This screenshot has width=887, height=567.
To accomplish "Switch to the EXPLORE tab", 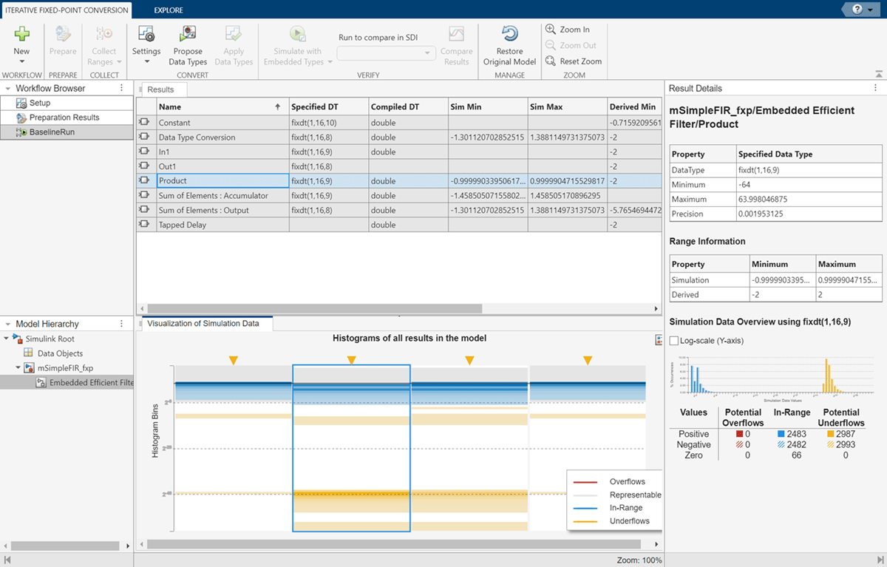I will [169, 10].
